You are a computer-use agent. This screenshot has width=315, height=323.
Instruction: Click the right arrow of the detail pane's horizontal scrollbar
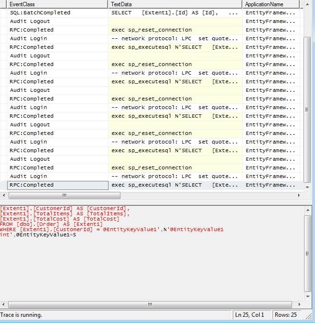click(x=299, y=304)
